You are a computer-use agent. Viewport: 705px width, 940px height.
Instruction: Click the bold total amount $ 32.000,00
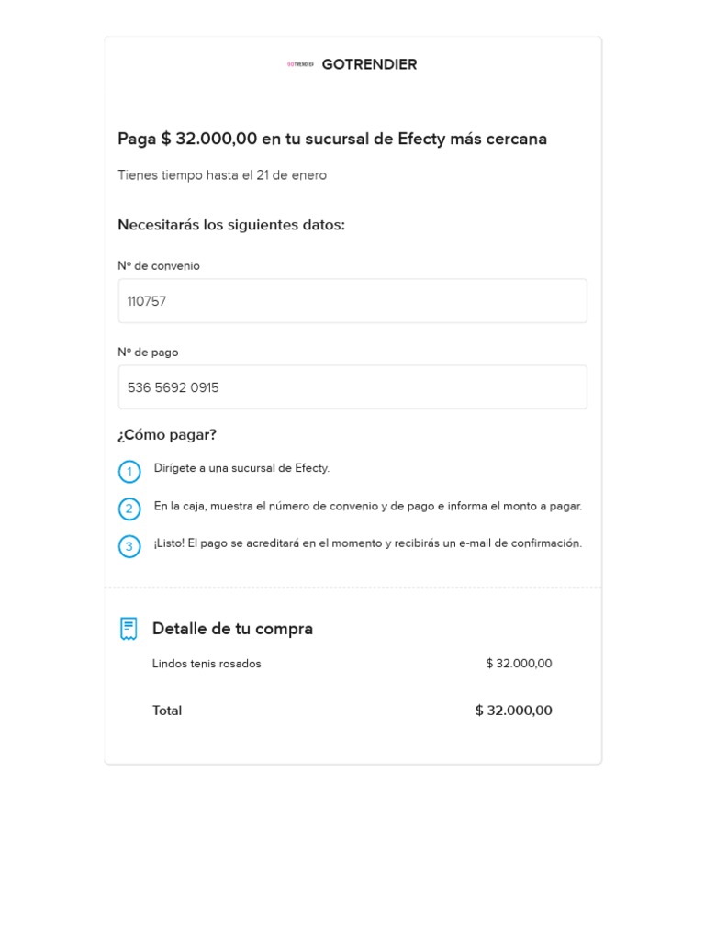click(514, 711)
